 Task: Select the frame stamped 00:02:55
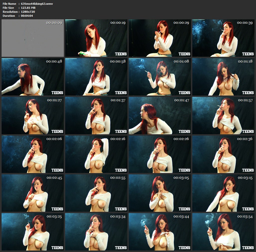coord(96,193)
